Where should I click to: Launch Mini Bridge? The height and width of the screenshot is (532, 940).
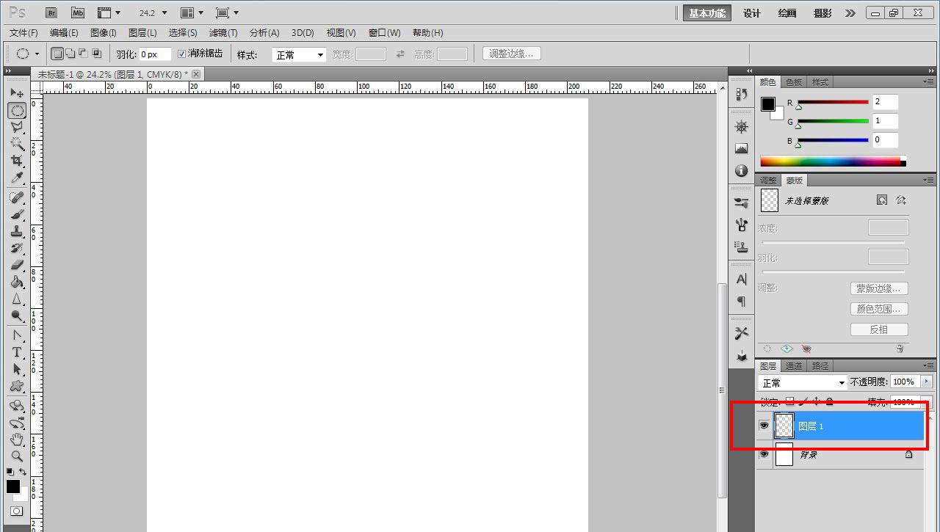pos(77,12)
